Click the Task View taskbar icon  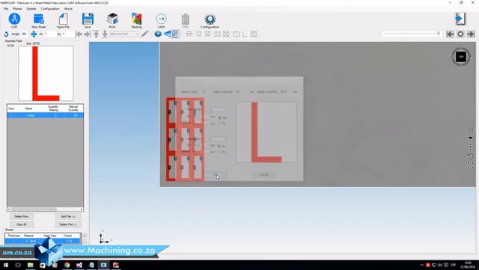click(18, 265)
